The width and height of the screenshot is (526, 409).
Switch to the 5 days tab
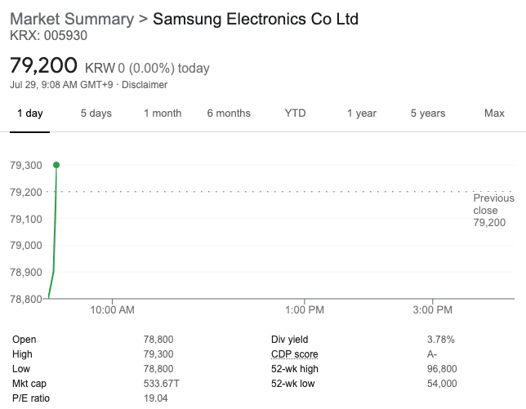click(96, 113)
